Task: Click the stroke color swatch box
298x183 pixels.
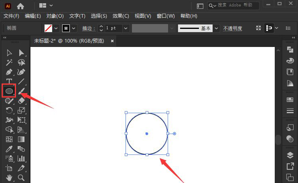Action: coord(66,28)
